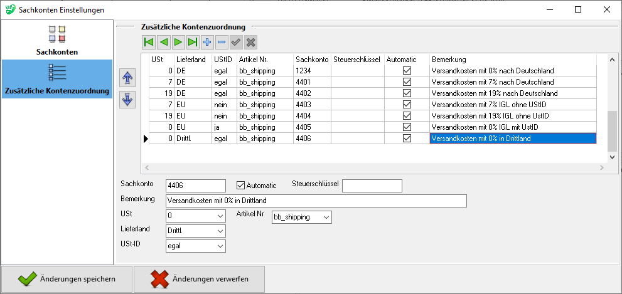Jump to the first record in navigator
Screen dimensions: 622x294
[149, 42]
